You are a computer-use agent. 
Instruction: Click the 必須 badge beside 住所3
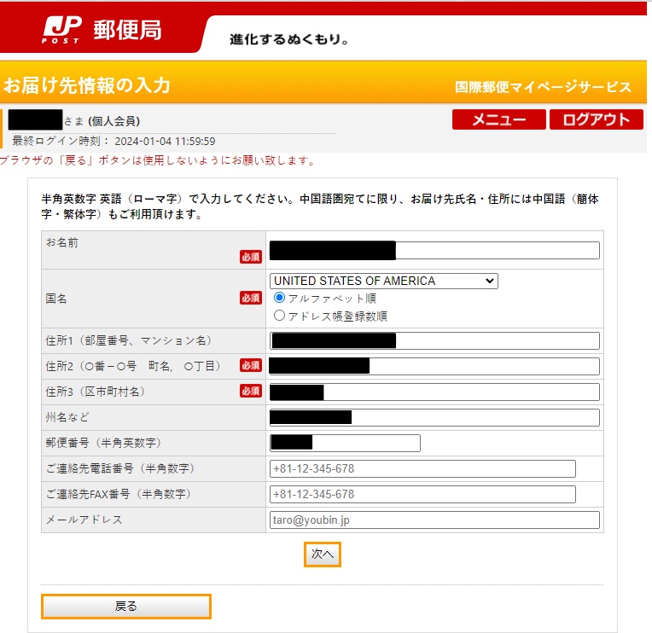pyautogui.click(x=250, y=391)
